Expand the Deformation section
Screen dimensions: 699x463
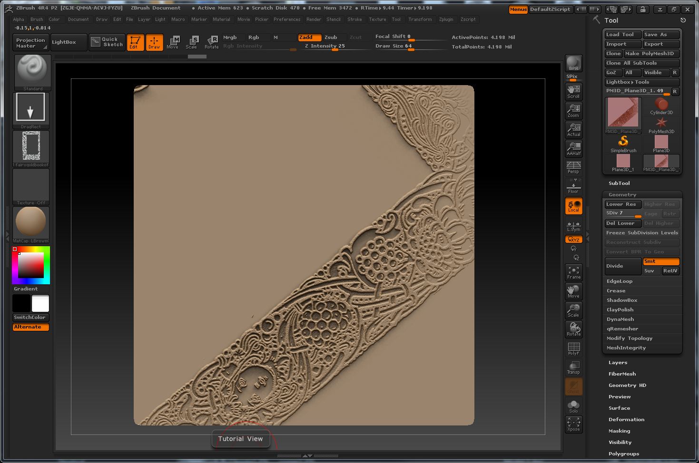[626, 419]
